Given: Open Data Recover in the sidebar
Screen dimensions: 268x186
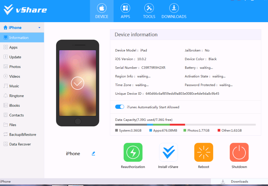Looking at the screenshot, I should (22, 144).
